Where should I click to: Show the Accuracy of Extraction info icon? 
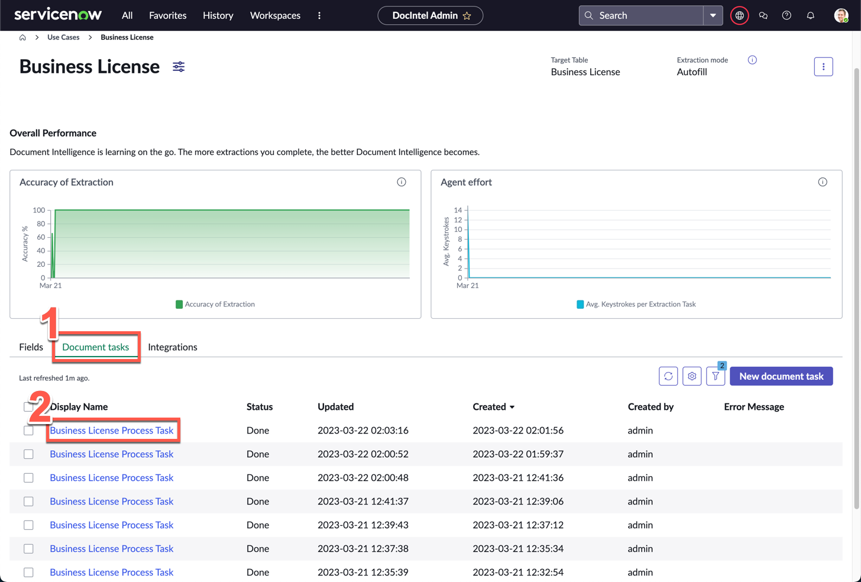[402, 182]
